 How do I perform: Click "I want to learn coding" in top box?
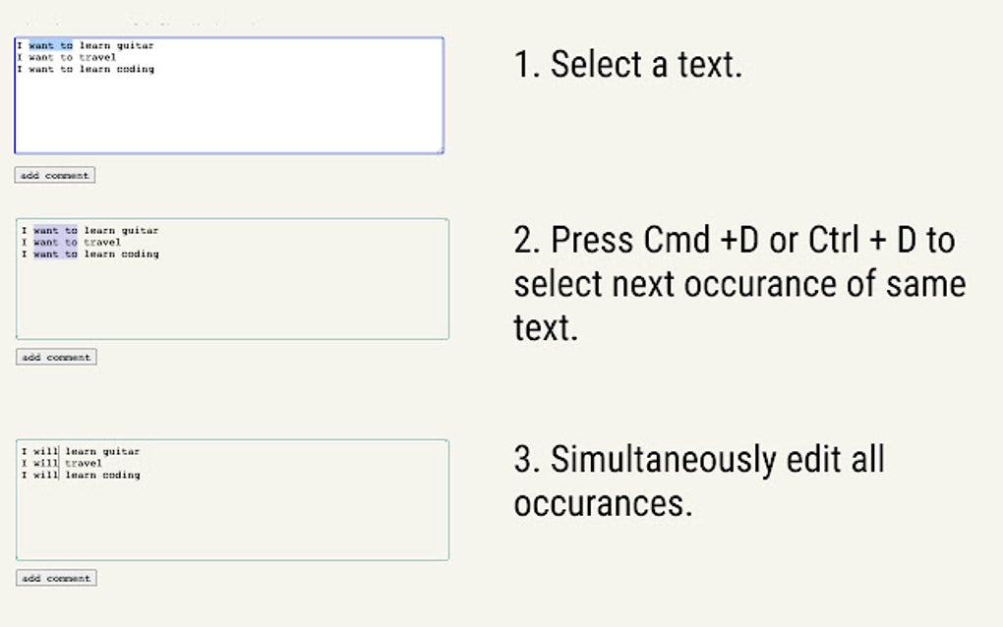(x=85, y=70)
